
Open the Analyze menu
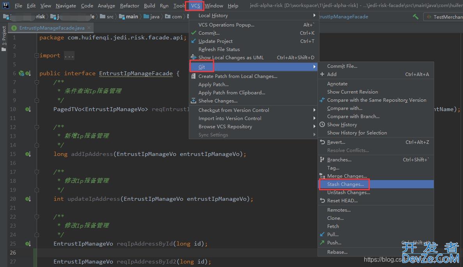(x=106, y=5)
